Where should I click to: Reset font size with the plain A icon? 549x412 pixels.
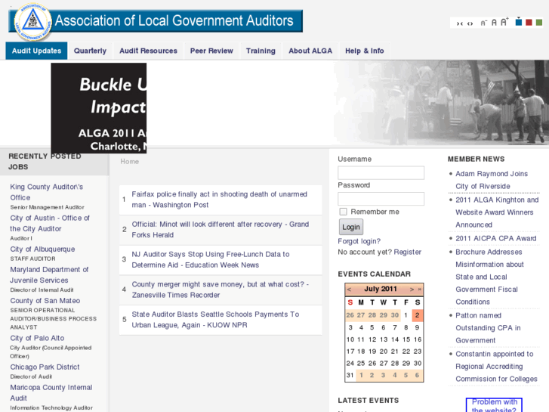point(494,23)
